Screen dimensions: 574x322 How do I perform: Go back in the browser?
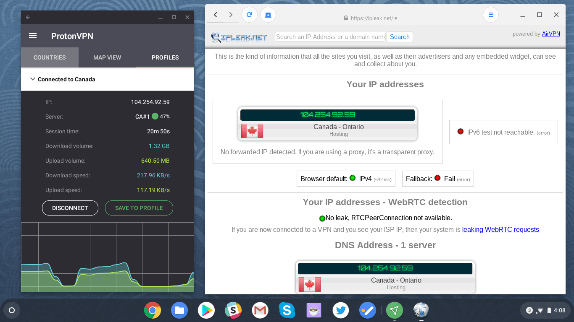click(216, 15)
